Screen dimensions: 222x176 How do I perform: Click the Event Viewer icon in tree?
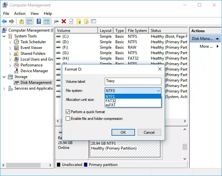point(17,48)
